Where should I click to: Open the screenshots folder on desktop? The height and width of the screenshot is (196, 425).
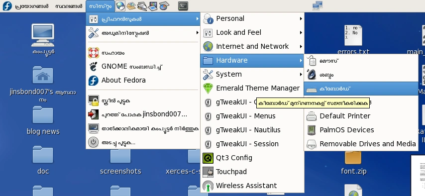coord(120,156)
